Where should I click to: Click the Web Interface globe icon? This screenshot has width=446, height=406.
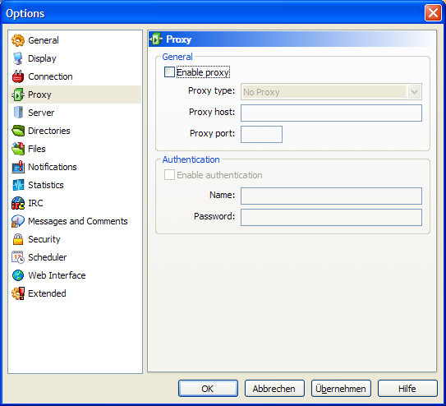[x=18, y=275]
